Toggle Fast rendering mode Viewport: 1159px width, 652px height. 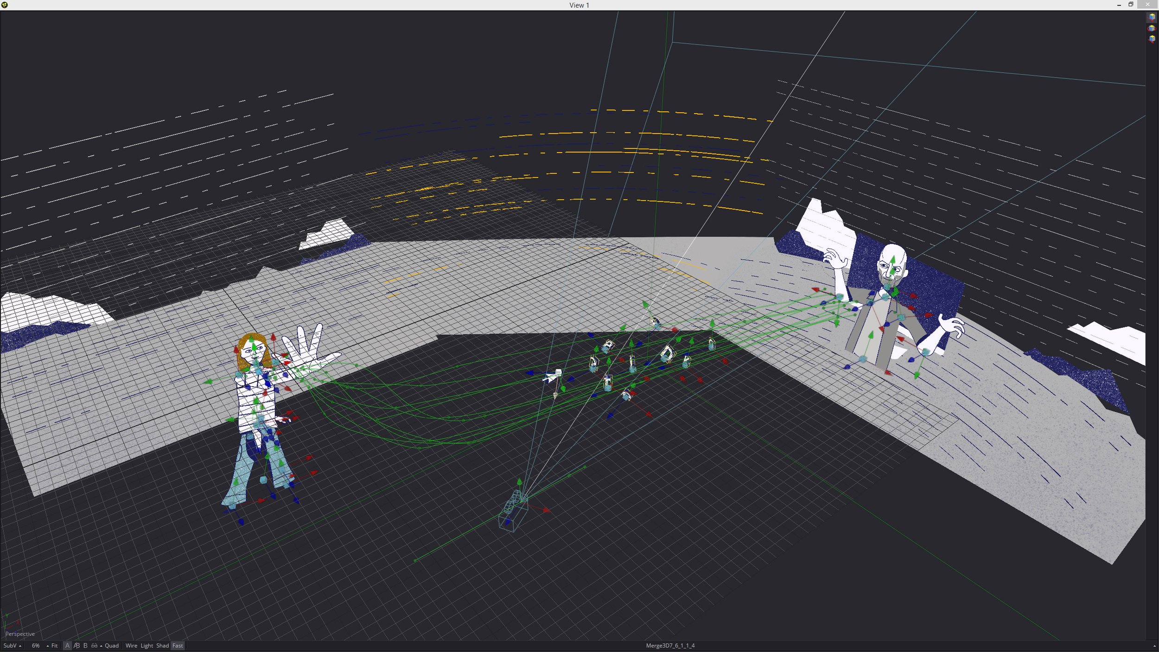(178, 646)
